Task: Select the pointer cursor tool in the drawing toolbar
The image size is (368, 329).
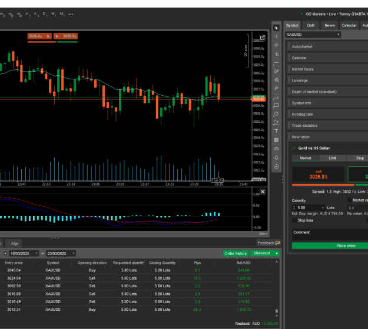Action: (276, 28)
